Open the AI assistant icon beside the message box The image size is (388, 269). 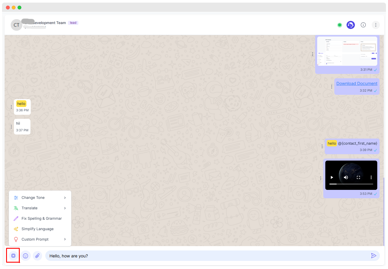pyautogui.click(x=13, y=255)
